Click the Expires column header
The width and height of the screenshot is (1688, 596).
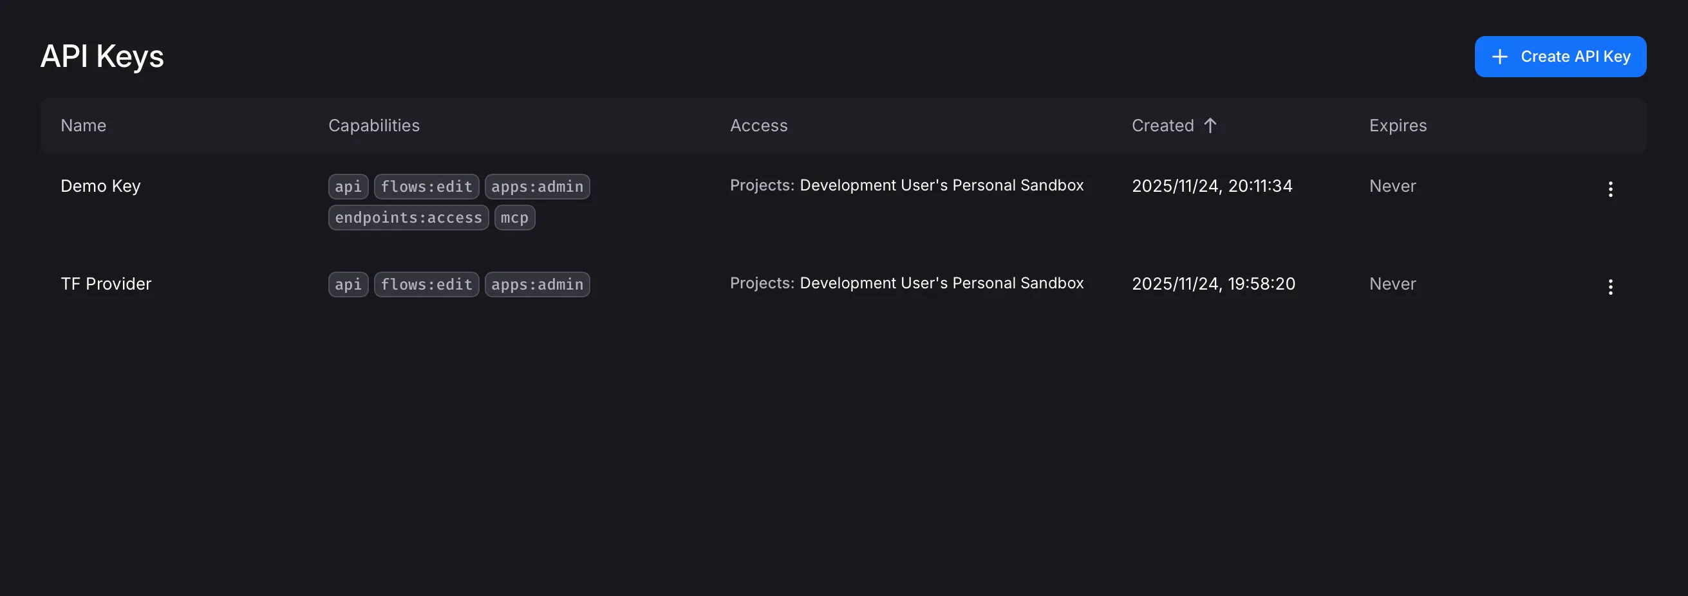(x=1397, y=125)
